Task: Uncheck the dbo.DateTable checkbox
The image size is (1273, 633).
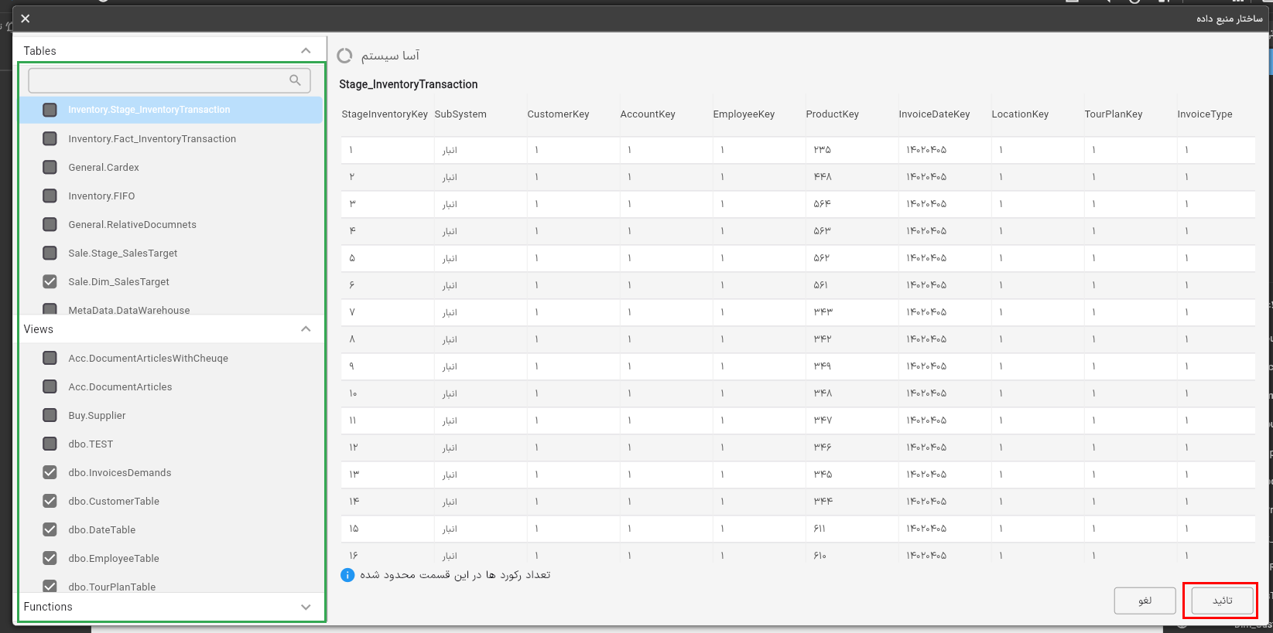Action: click(x=50, y=529)
